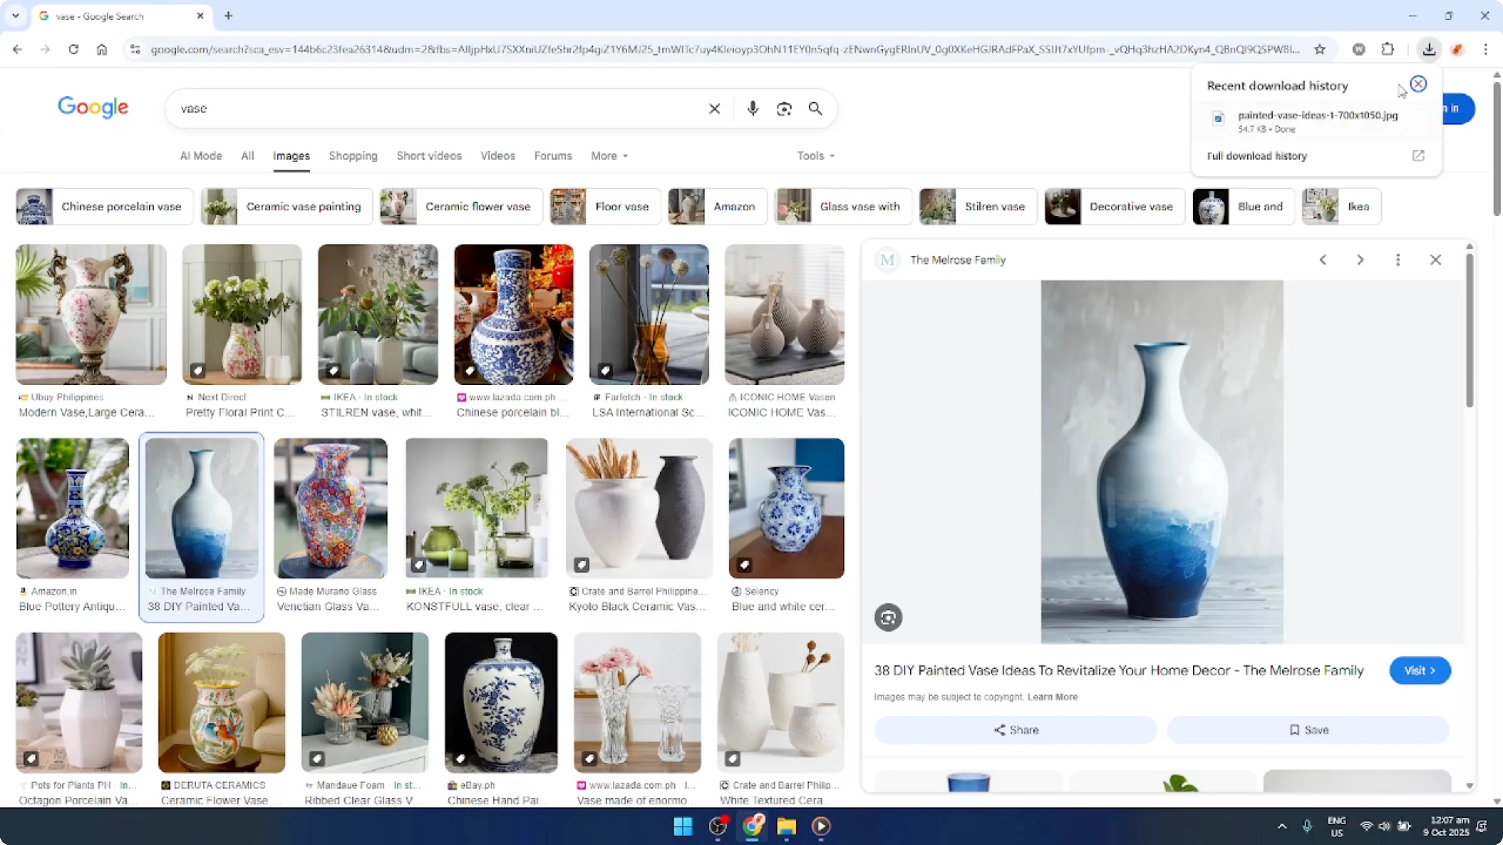Expand the browser tab search chevron

15,16
